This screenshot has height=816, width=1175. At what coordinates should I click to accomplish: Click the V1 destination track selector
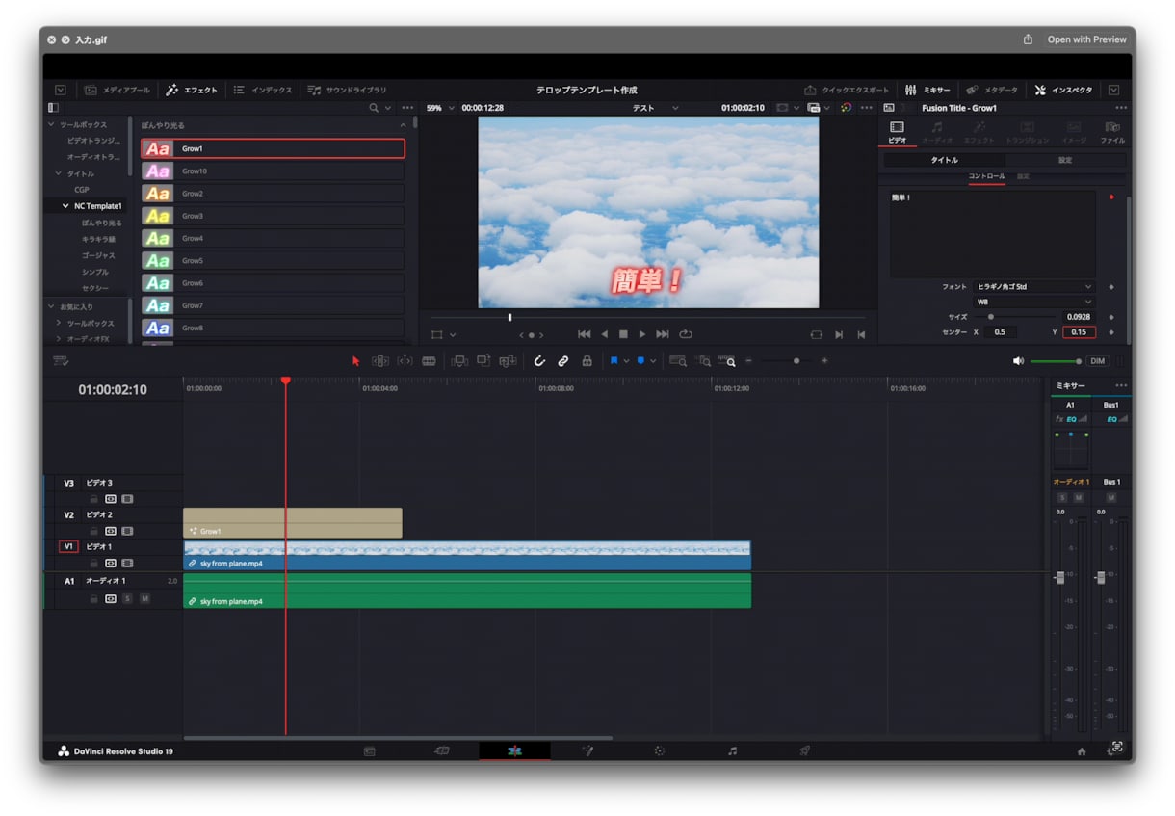pyautogui.click(x=68, y=546)
